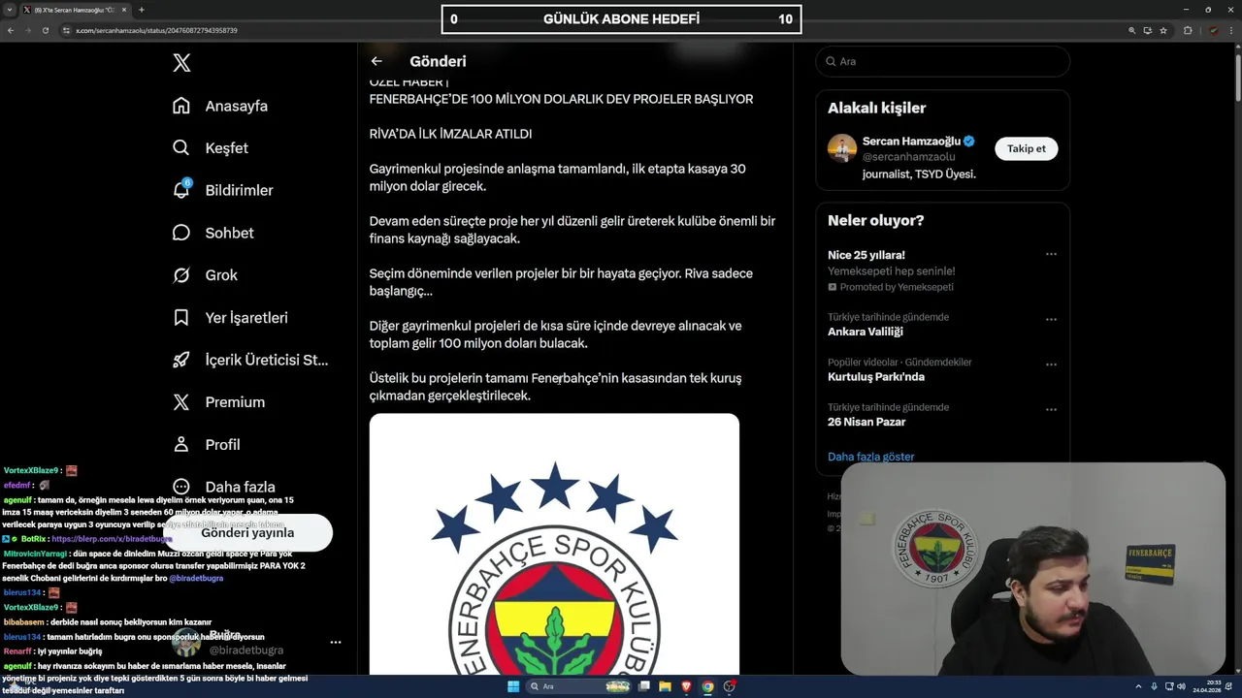Open Chrome from the taskbar
Viewport: 1242px width, 698px height.
708,686
